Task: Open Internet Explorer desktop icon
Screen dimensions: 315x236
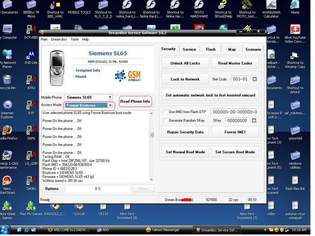Action: (x=7, y=110)
